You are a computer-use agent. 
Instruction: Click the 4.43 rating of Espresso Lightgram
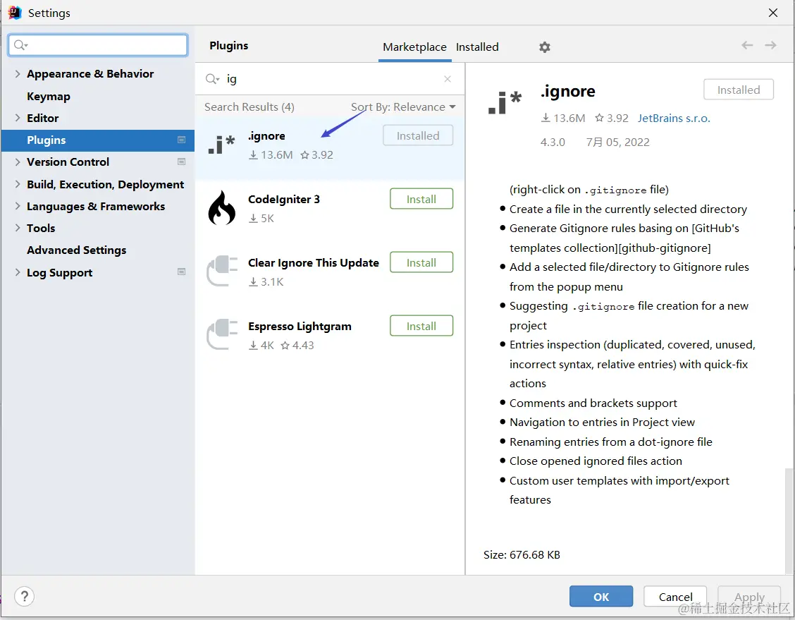point(297,346)
